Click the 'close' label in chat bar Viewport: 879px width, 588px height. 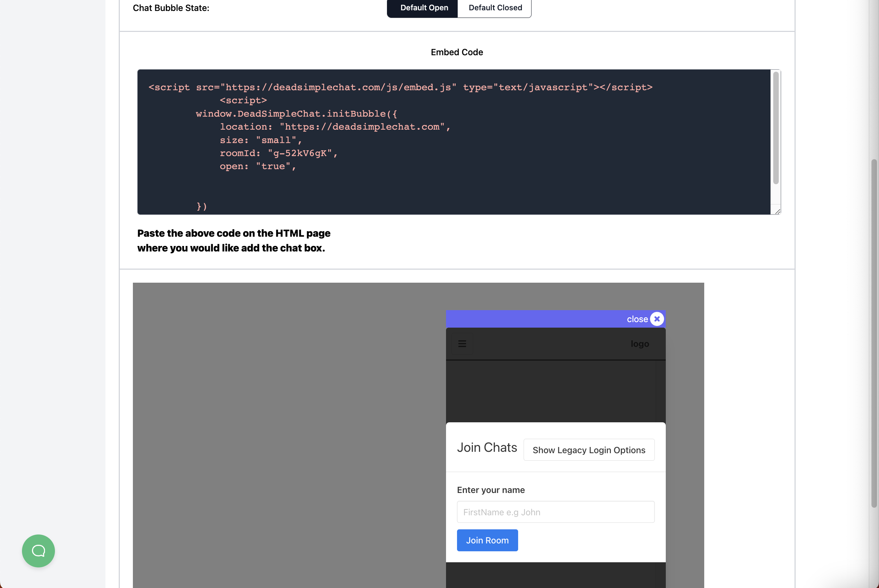tap(637, 319)
